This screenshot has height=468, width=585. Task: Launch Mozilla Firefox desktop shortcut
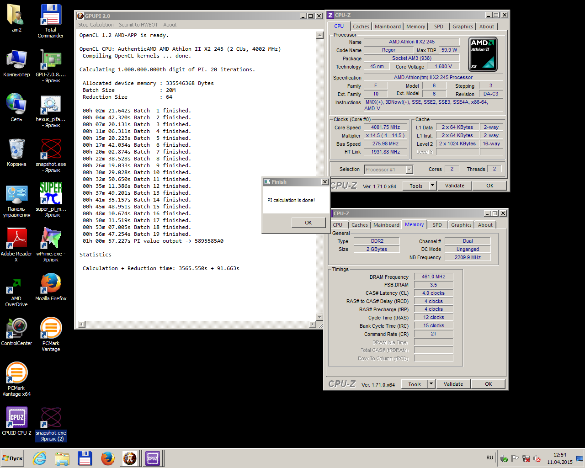pyautogui.click(x=51, y=283)
